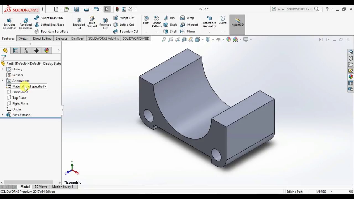Open the Curves tool
The height and width of the screenshot is (199, 354).
coord(223,20)
